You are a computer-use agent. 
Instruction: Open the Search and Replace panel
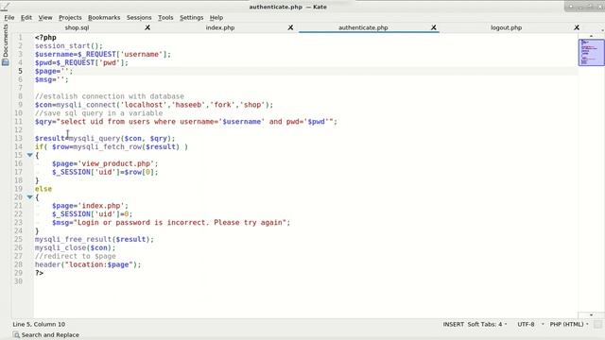click(46, 335)
